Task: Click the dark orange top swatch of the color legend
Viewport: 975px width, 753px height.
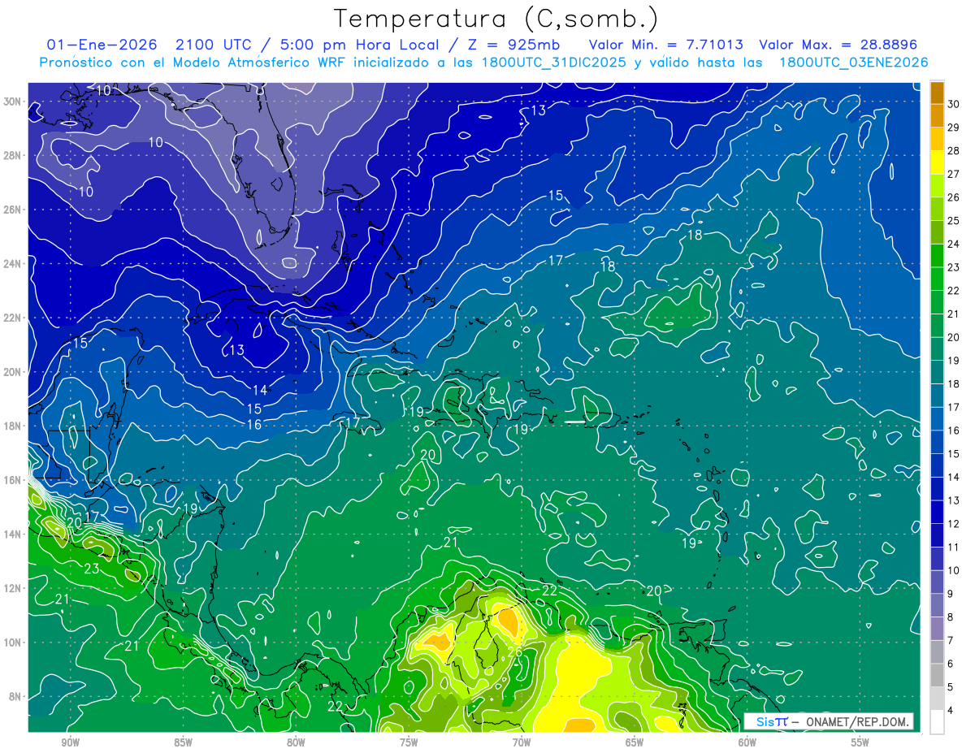Action: 938,93
